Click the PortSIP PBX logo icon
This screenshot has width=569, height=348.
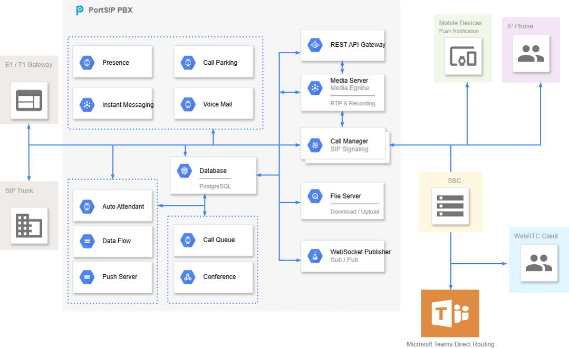(80, 10)
